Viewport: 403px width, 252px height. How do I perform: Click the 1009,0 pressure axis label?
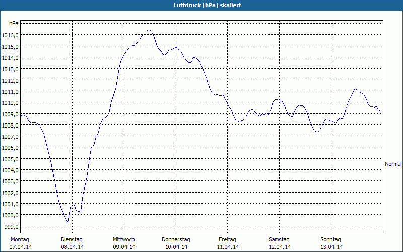10,114
